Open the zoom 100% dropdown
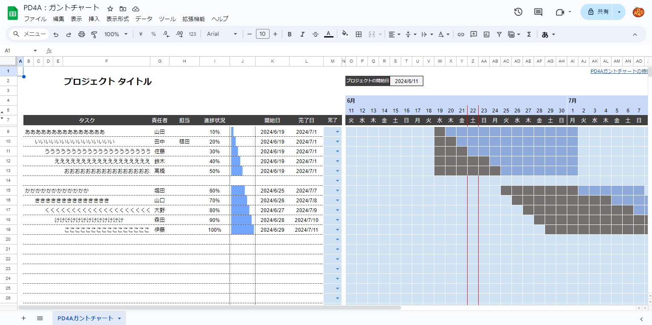The image size is (652, 325). click(116, 35)
